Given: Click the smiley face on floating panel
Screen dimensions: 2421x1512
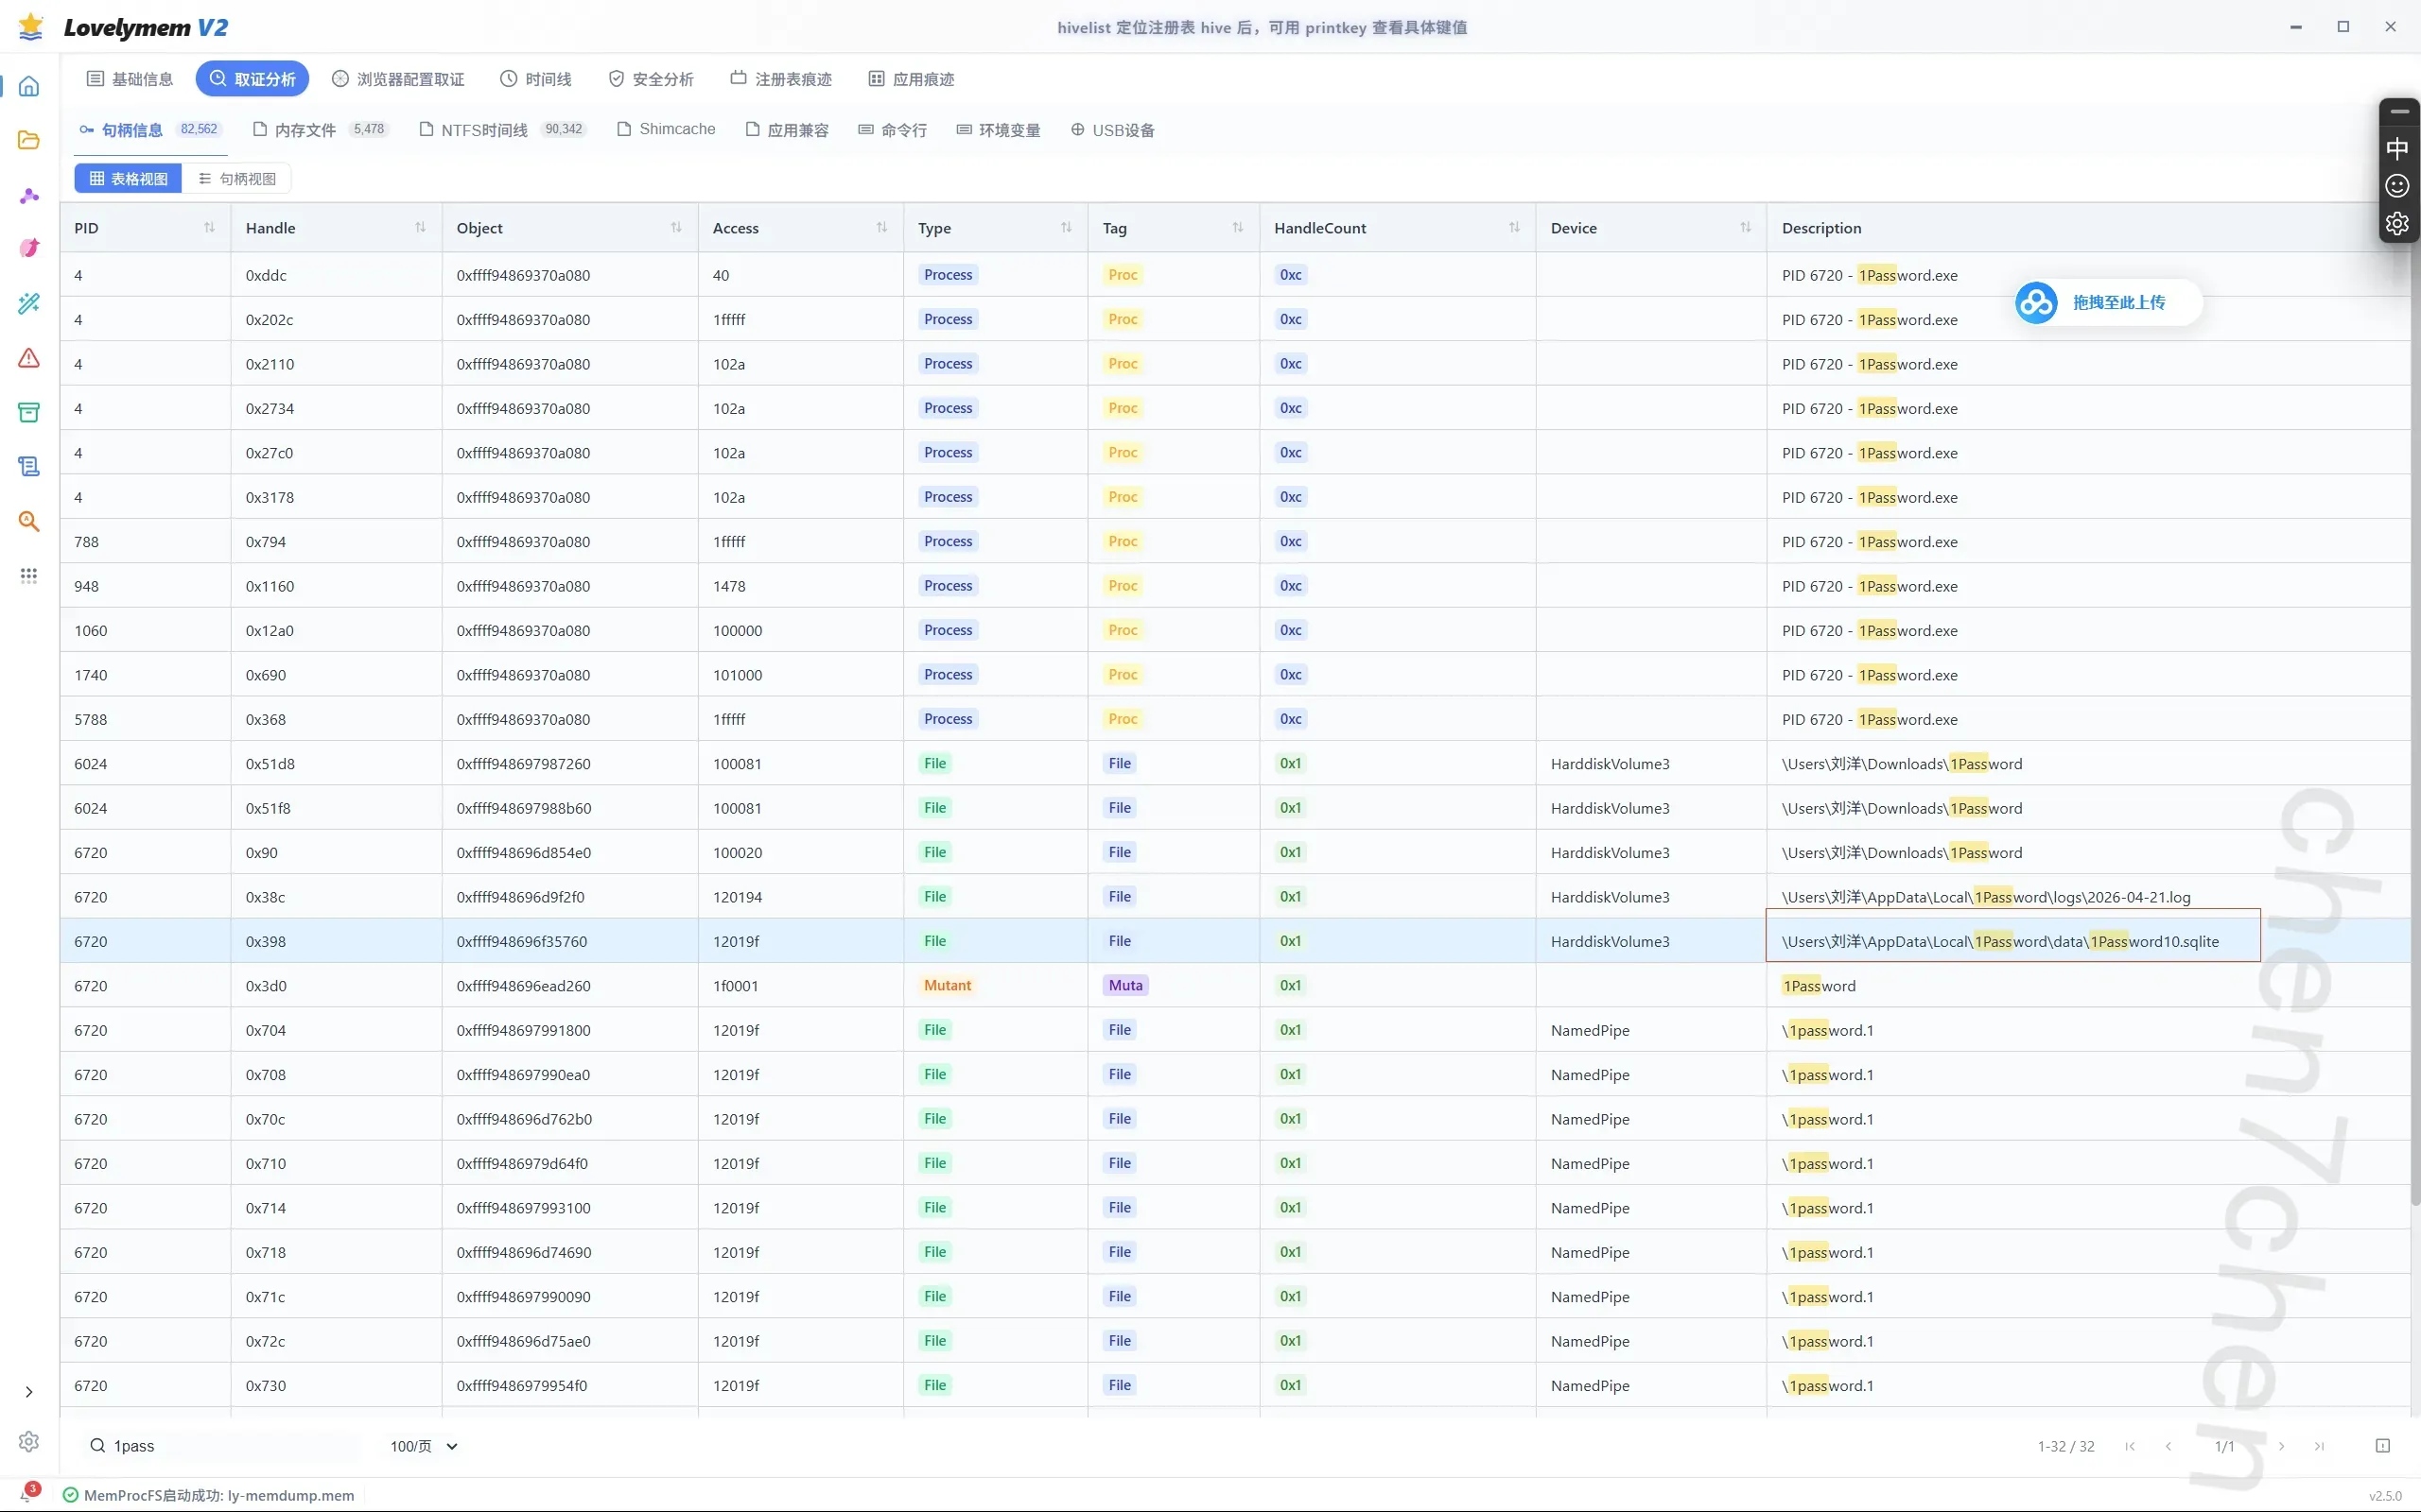Looking at the screenshot, I should click(2397, 186).
